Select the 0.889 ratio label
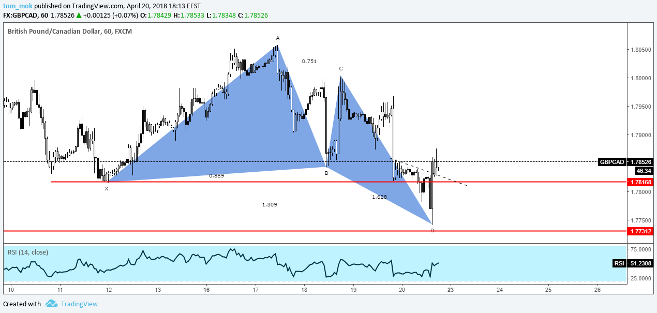This screenshot has height=313, width=657. coord(216,176)
